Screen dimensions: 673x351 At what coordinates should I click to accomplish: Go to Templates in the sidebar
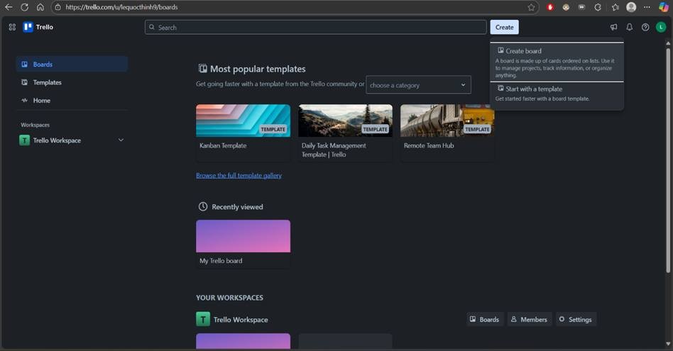(47, 82)
